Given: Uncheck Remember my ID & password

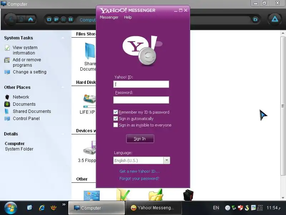Looking at the screenshot, I should [x=115, y=112].
